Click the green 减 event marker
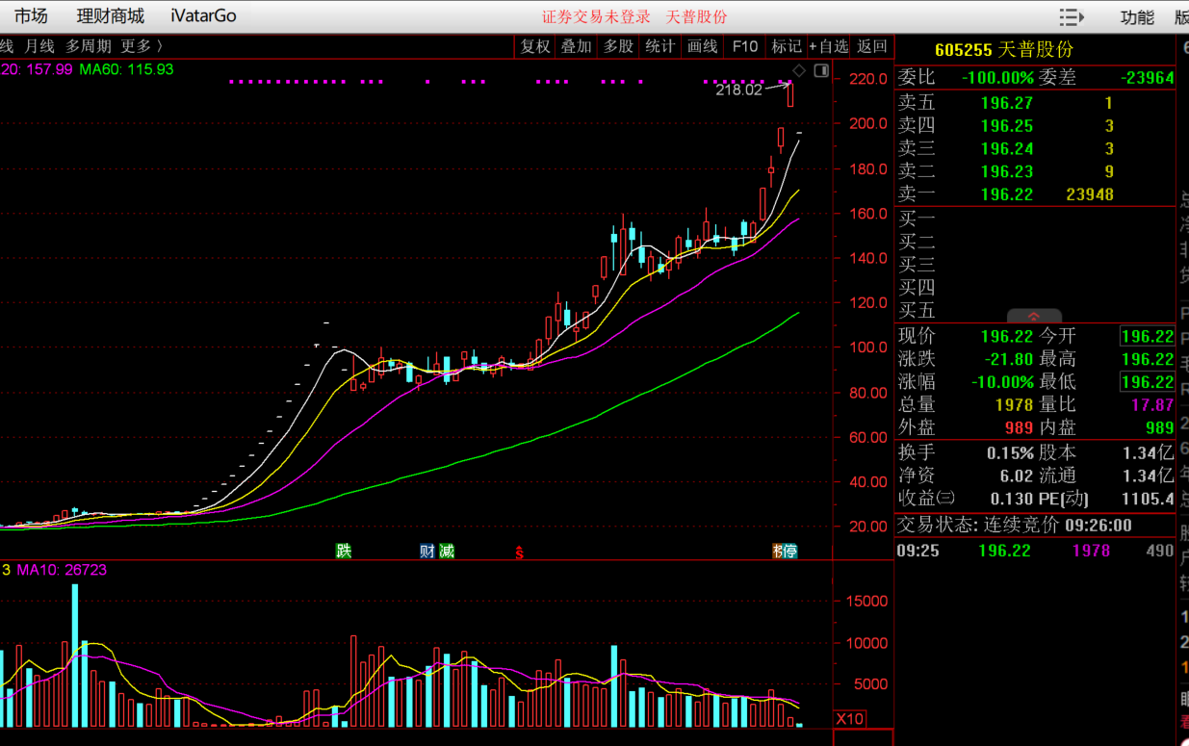 click(446, 551)
